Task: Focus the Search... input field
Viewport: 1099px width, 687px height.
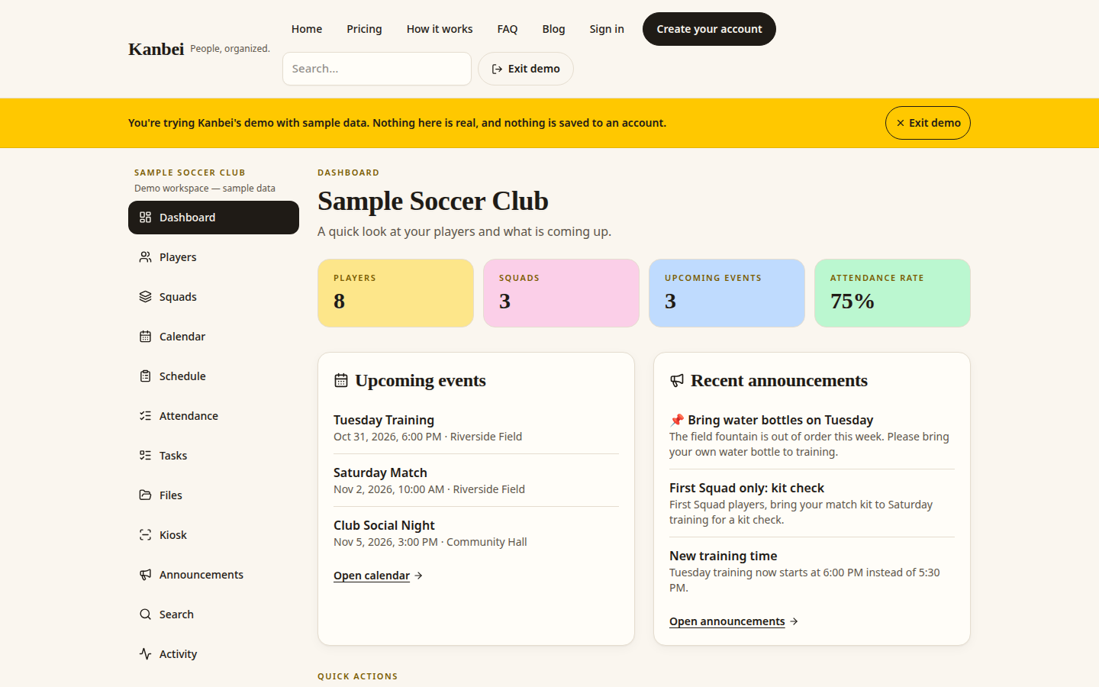Action: (x=377, y=69)
